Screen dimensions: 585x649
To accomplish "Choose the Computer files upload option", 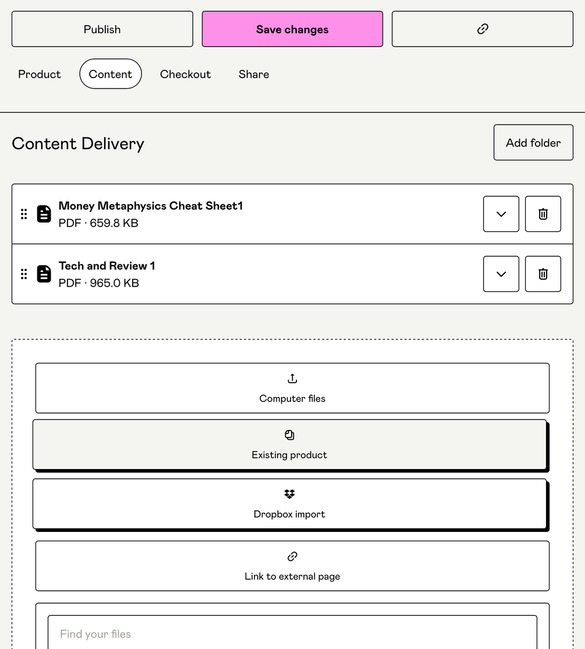I will 292,388.
